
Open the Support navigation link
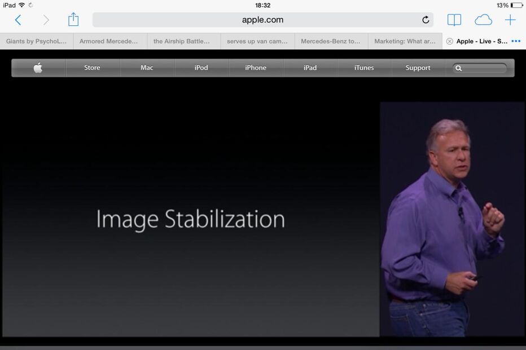tap(418, 68)
